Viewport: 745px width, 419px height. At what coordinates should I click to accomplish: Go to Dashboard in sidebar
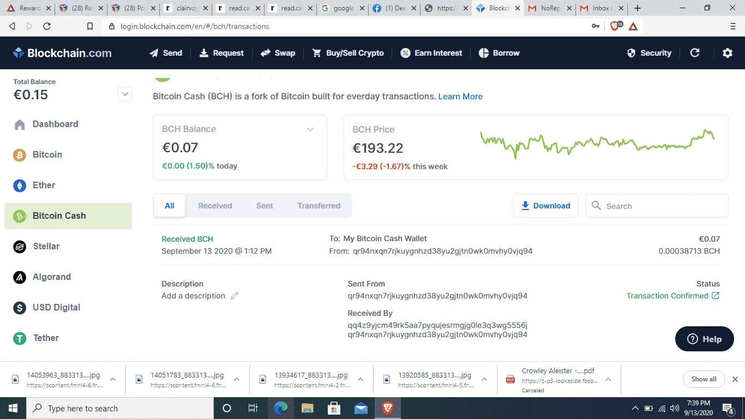(x=68, y=124)
